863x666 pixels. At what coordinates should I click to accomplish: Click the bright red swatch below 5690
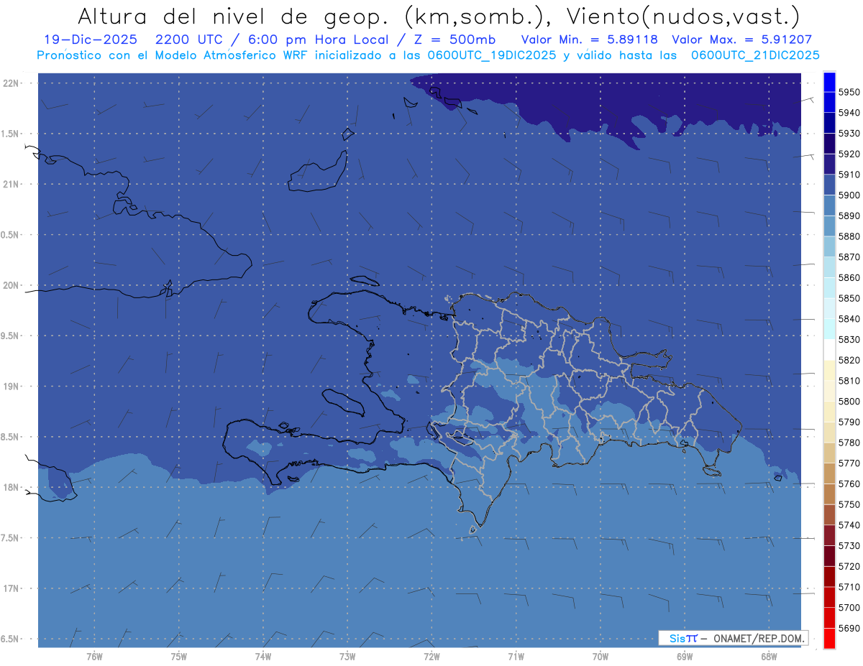828,638
